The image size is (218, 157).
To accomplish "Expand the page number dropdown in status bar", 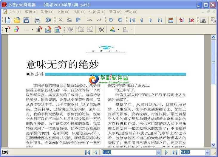I will pos(158,153).
